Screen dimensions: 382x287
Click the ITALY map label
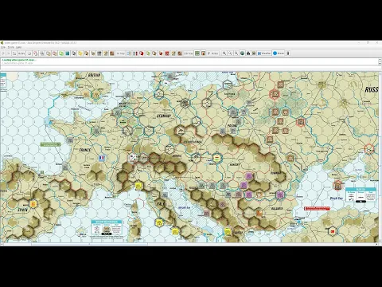(161, 204)
